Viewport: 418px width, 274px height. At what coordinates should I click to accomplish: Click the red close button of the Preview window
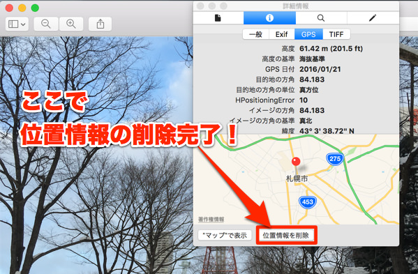9,8
